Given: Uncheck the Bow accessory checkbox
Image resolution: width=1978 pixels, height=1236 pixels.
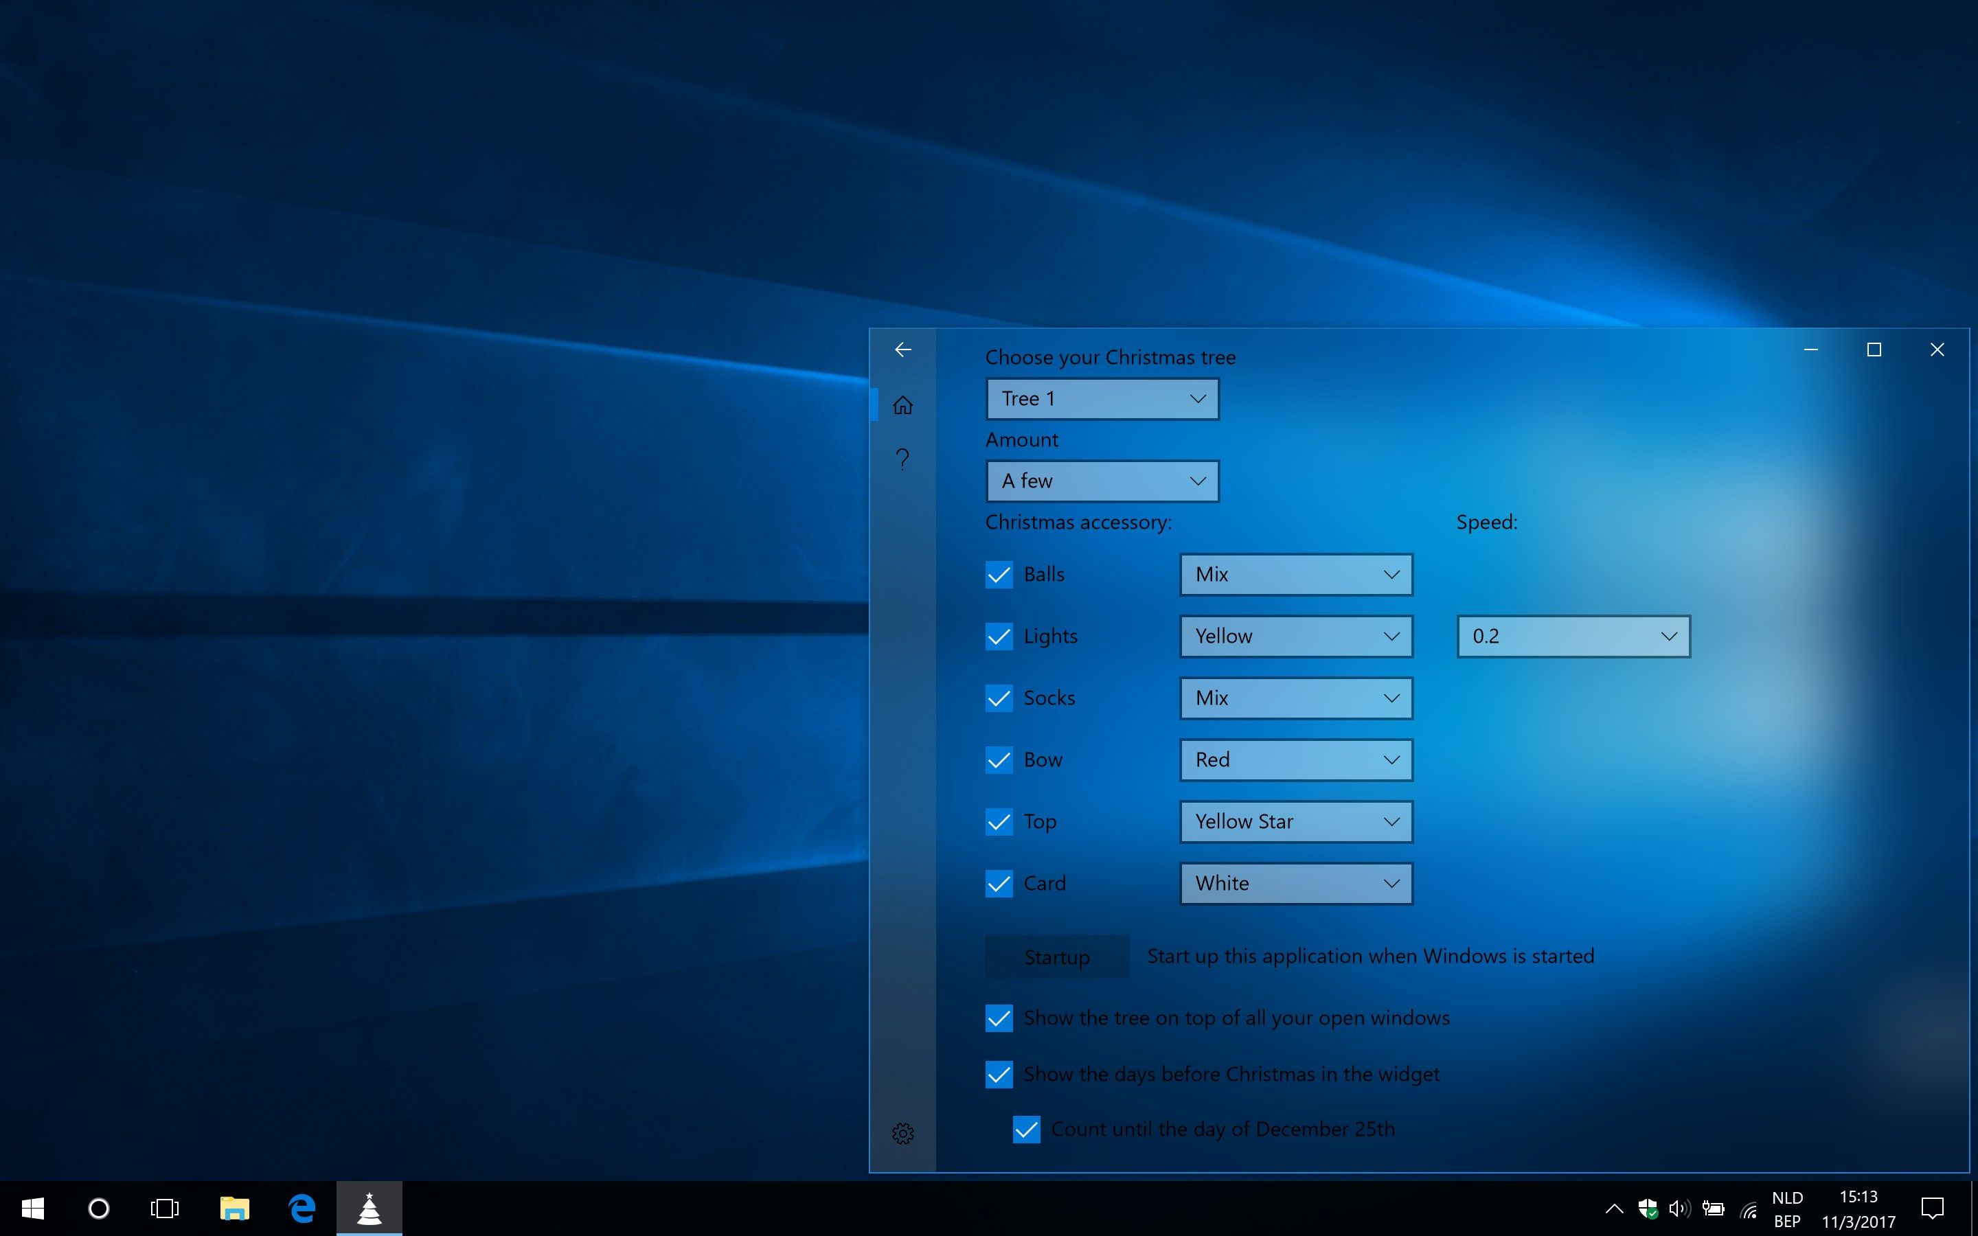Looking at the screenshot, I should (x=999, y=760).
